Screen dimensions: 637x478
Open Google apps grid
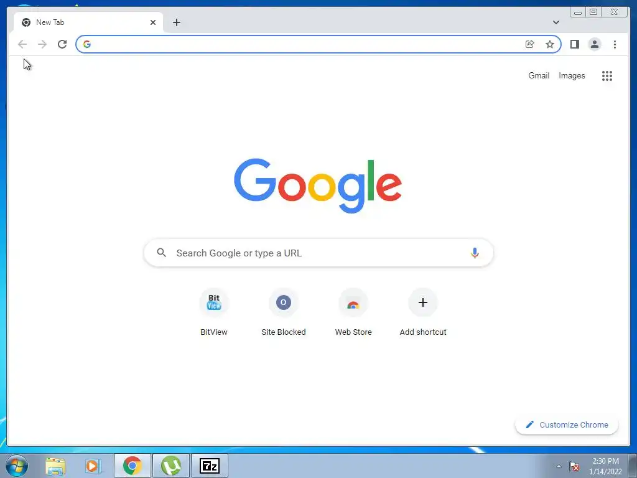tap(607, 75)
